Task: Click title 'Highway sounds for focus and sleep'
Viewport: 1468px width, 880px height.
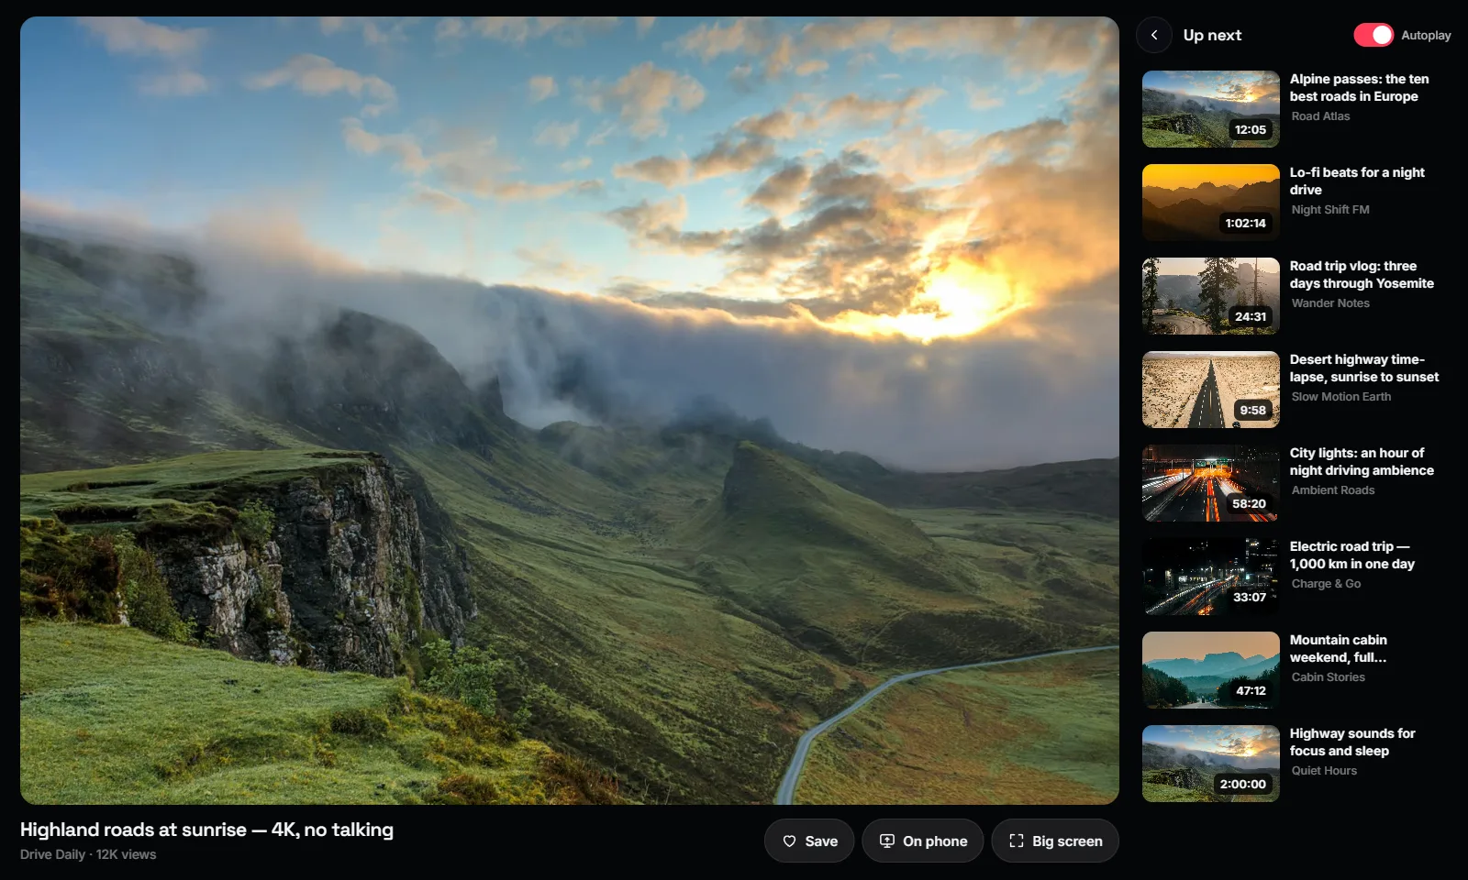Action: click(1352, 742)
